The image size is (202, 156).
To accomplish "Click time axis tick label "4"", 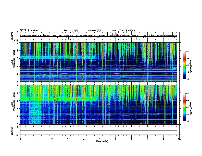I will 84,139.
